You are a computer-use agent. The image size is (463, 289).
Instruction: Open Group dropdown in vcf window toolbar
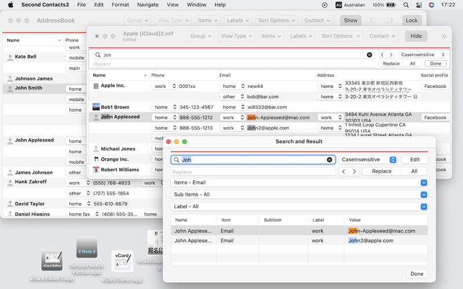201,36
